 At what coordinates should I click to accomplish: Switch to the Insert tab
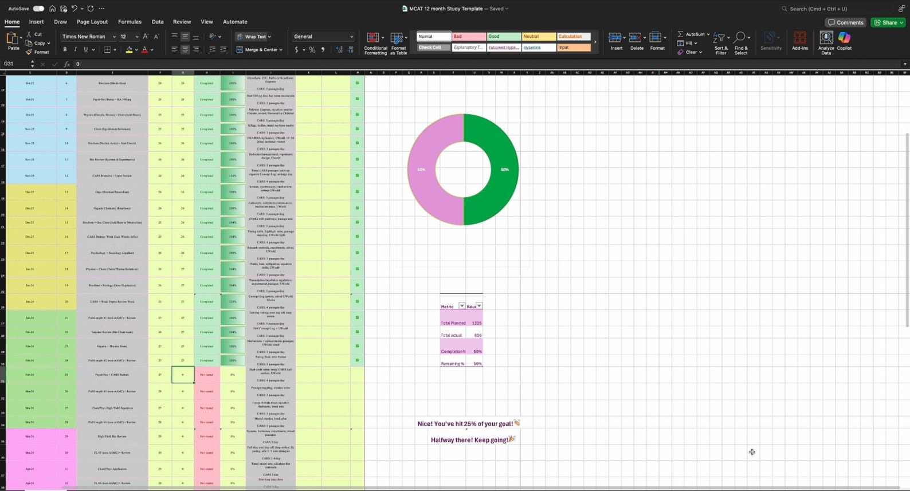36,22
